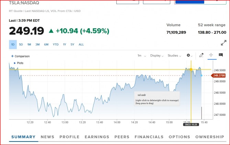Open the 1m interval dropdown
Viewport: 230px width, 145px height.
142,55
